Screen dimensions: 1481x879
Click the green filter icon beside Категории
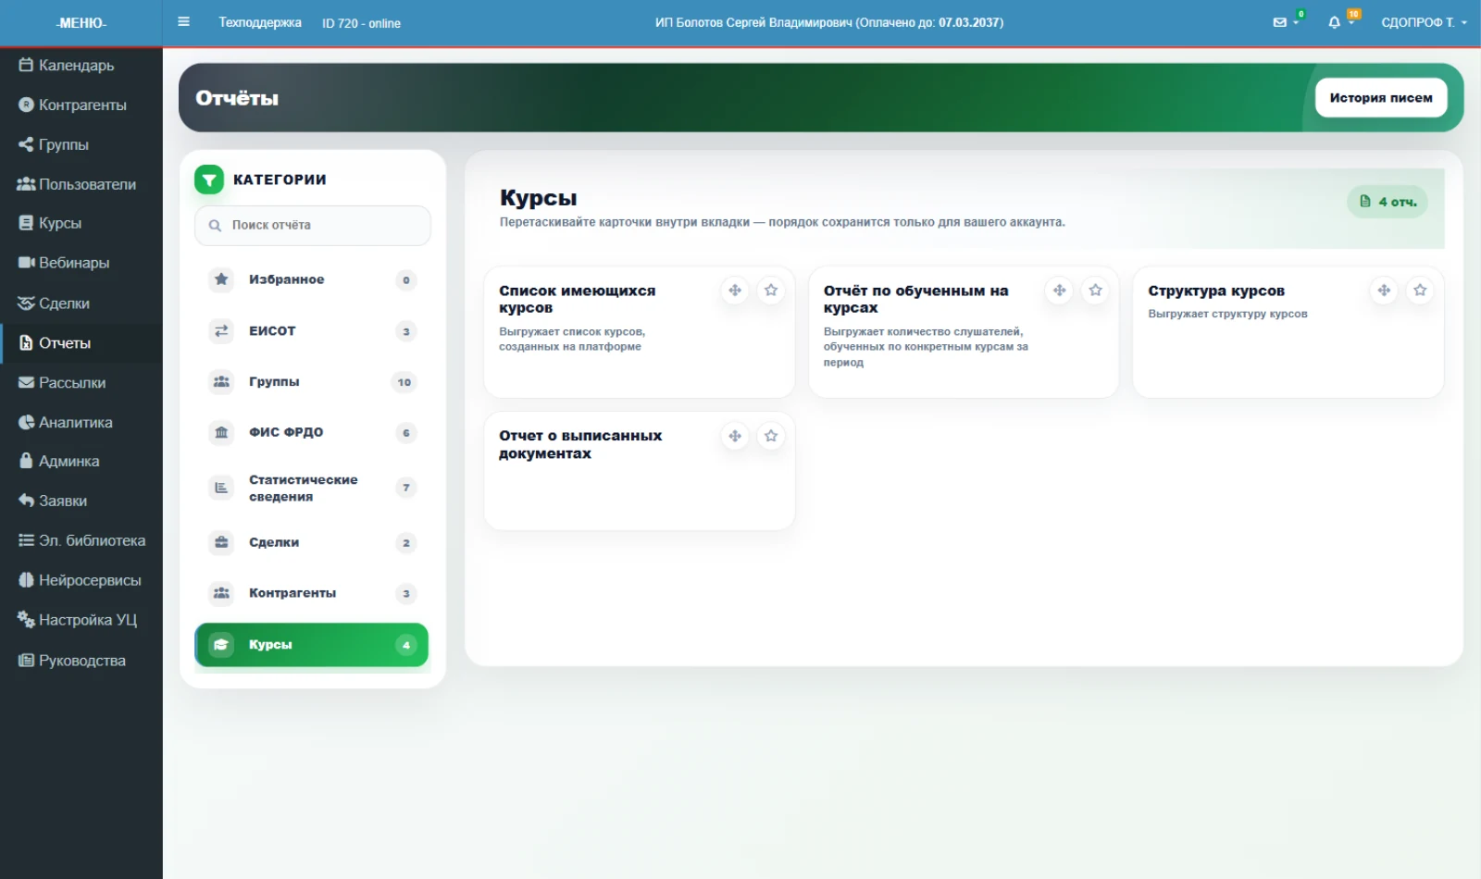[x=209, y=180]
